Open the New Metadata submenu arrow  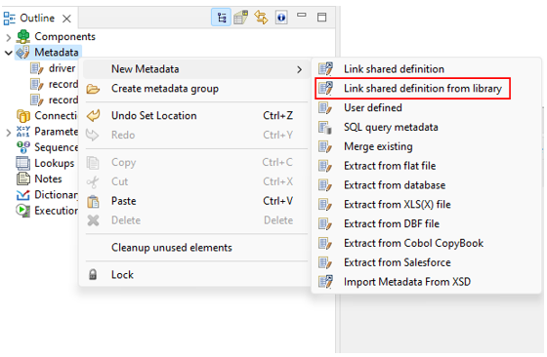coord(299,69)
